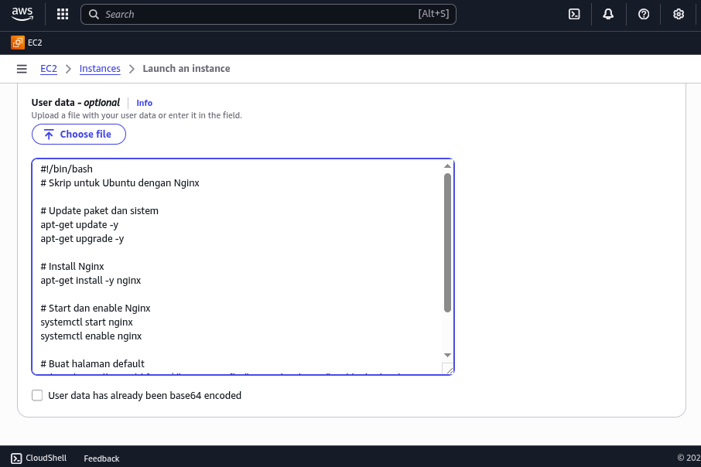Click the Feedback footer link

[101, 458]
